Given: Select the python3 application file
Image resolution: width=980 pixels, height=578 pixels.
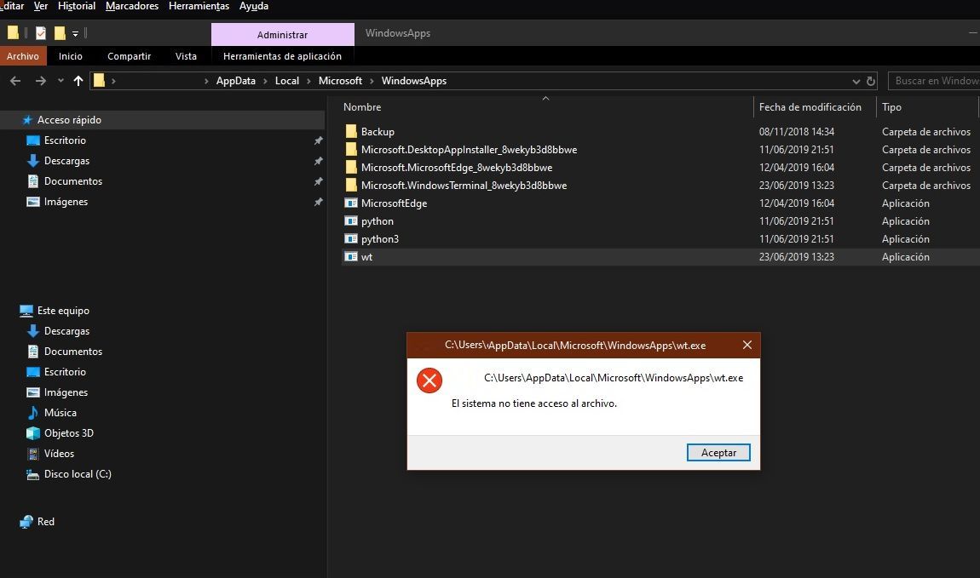Looking at the screenshot, I should tap(379, 239).
